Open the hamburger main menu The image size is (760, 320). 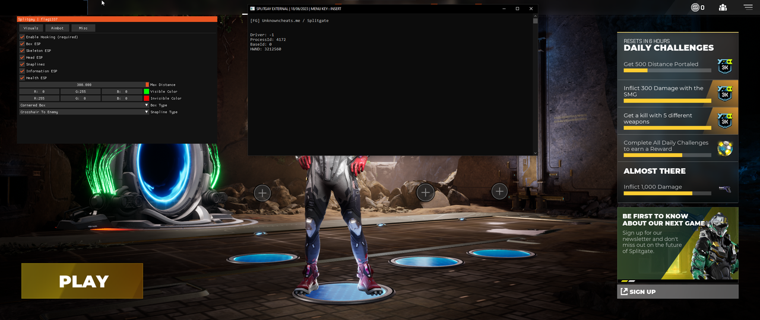point(748,7)
